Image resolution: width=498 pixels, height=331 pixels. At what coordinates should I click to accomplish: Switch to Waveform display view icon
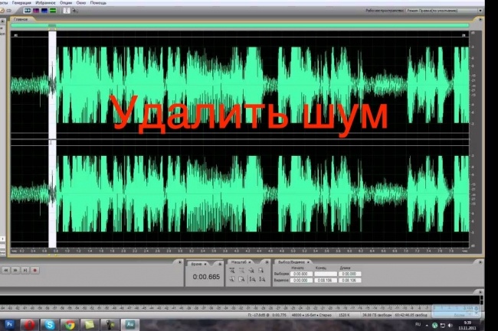[28, 11]
